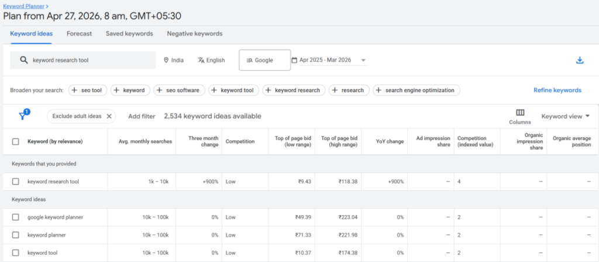
Task: Click the ₹223.04 bid value
Action: click(x=347, y=217)
